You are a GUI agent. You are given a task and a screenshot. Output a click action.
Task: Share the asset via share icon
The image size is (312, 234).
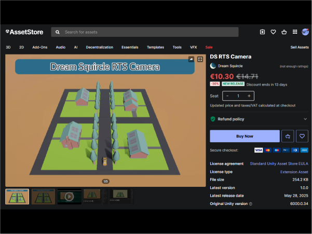[x=191, y=59]
